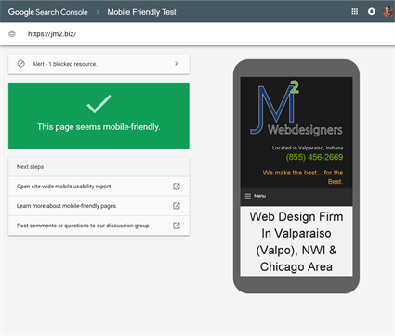The height and width of the screenshot is (336, 395).
Task: Go to Google Search Console home
Action: click(48, 12)
